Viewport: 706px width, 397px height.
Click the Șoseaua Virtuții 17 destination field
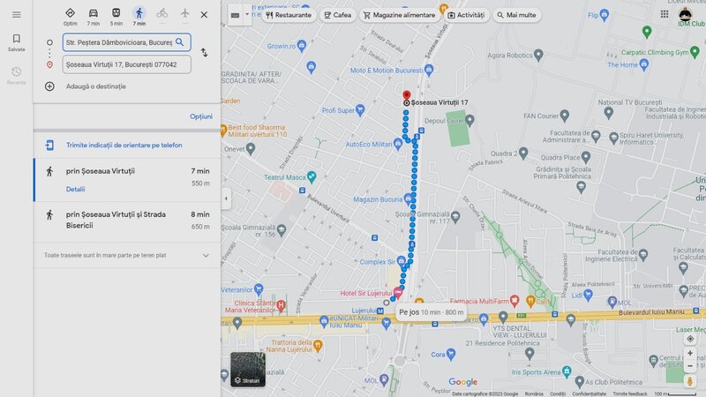[126, 64]
